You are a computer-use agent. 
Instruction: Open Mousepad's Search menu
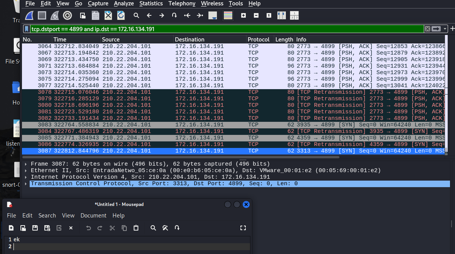click(x=47, y=216)
